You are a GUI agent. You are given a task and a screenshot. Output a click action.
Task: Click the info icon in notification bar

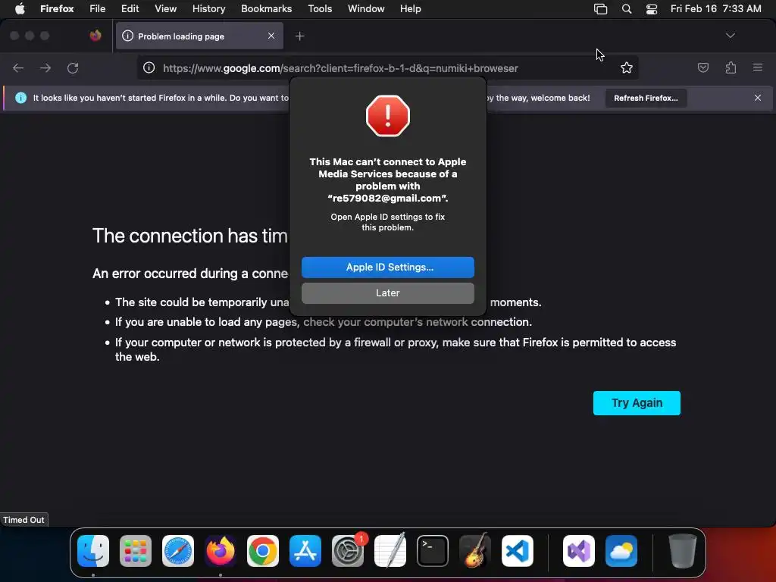tap(20, 98)
